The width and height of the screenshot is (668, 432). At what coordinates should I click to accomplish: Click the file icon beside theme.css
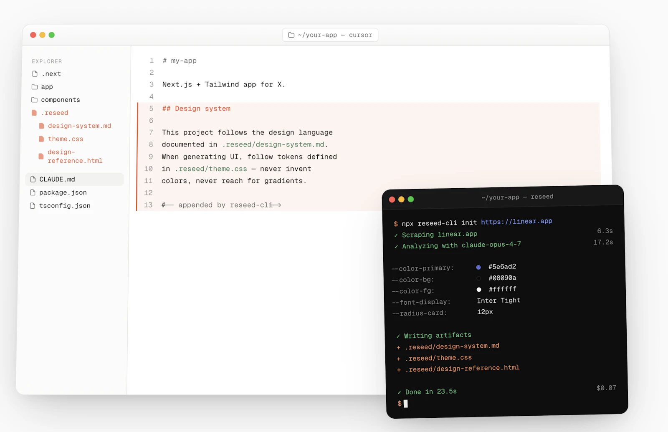pyautogui.click(x=41, y=139)
